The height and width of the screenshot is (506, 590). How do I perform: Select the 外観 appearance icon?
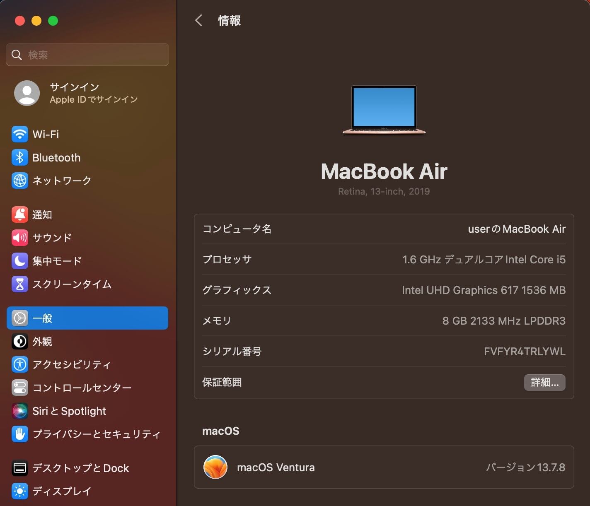[20, 341]
